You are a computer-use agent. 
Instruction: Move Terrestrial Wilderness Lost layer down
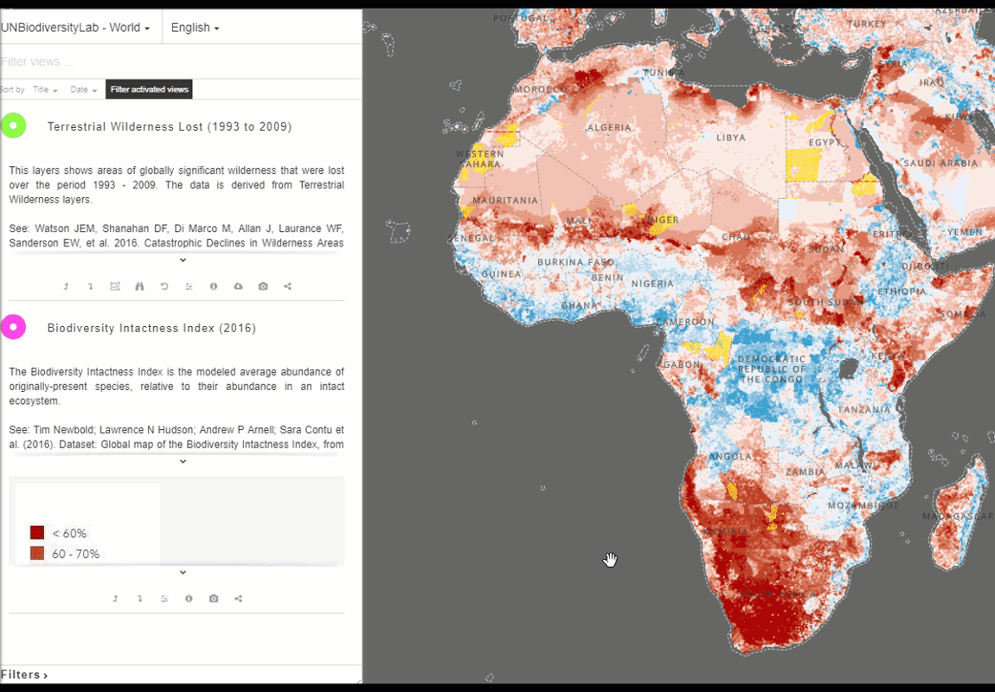(90, 286)
